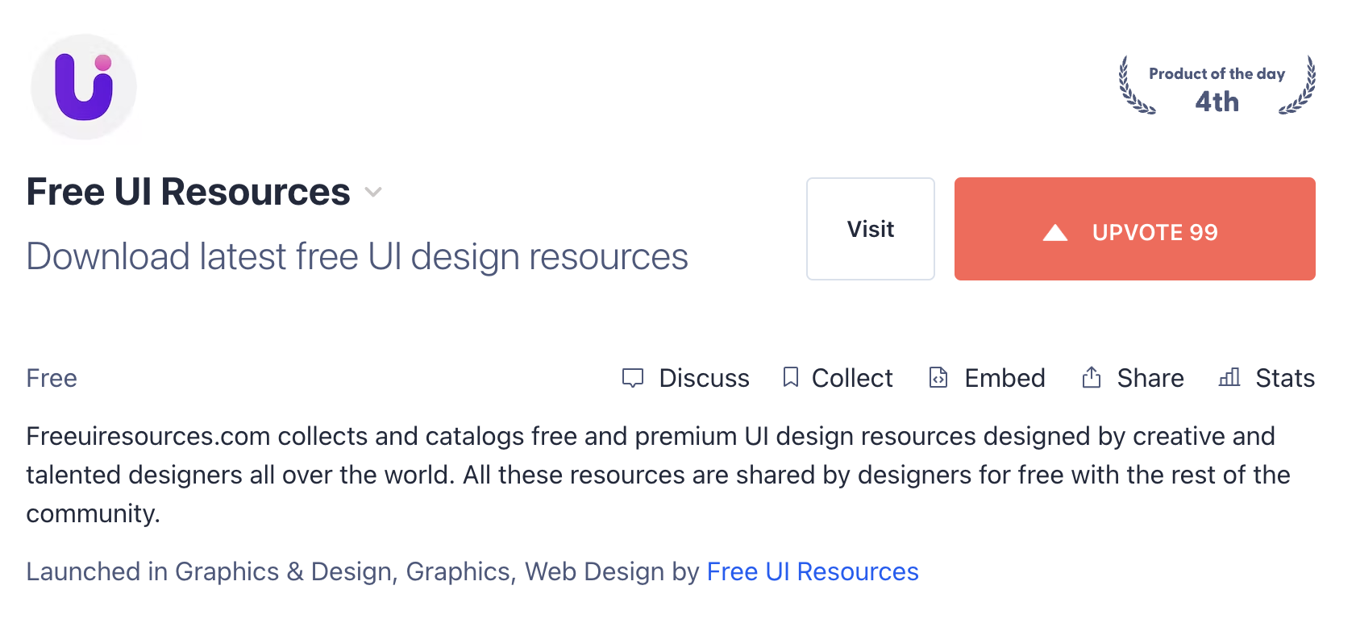This screenshot has height=627, width=1356.
Task: Click the bookmark Collect icon
Action: coord(791,377)
